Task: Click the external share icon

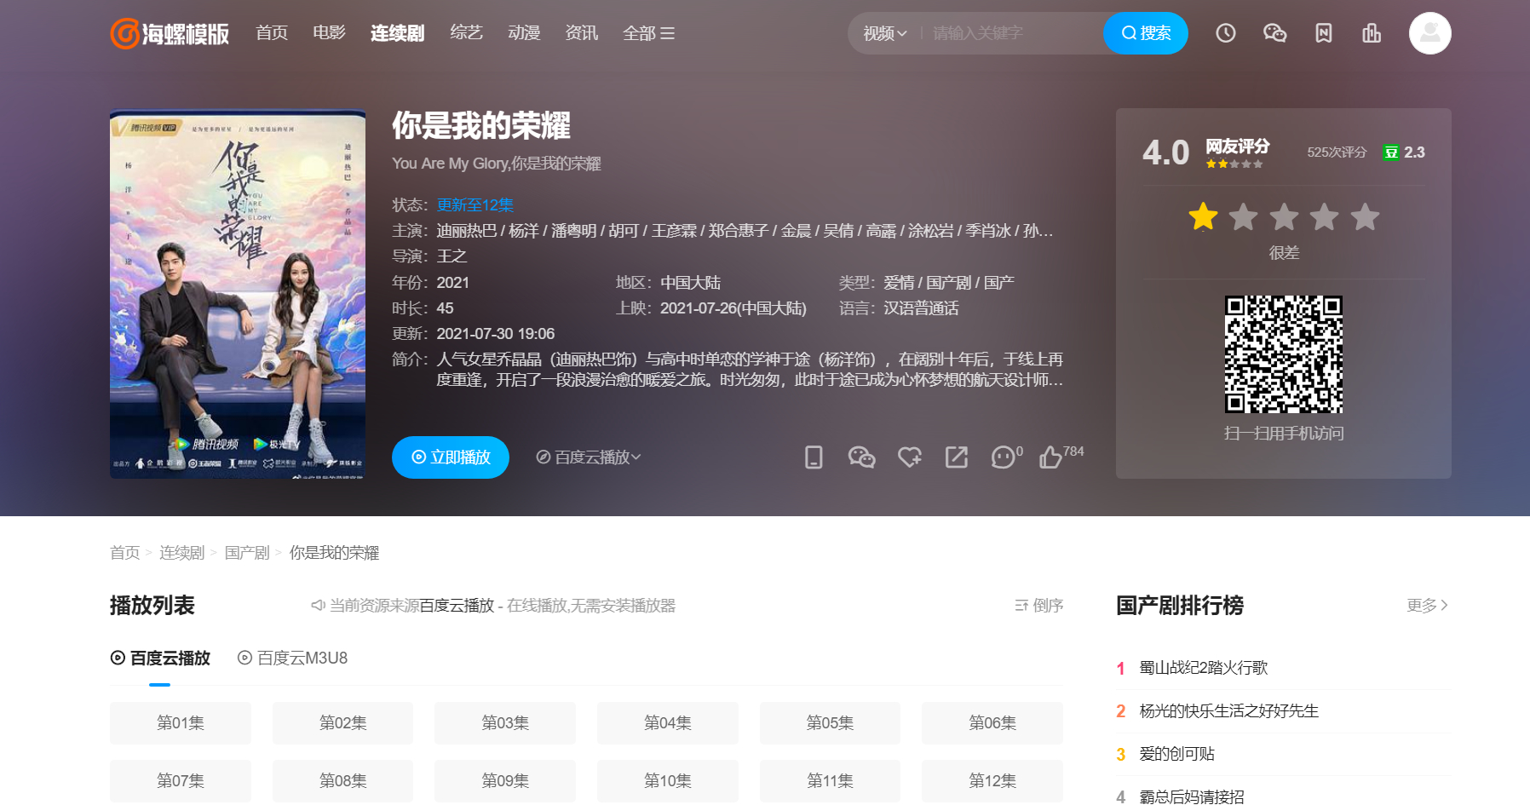Action: tap(957, 457)
